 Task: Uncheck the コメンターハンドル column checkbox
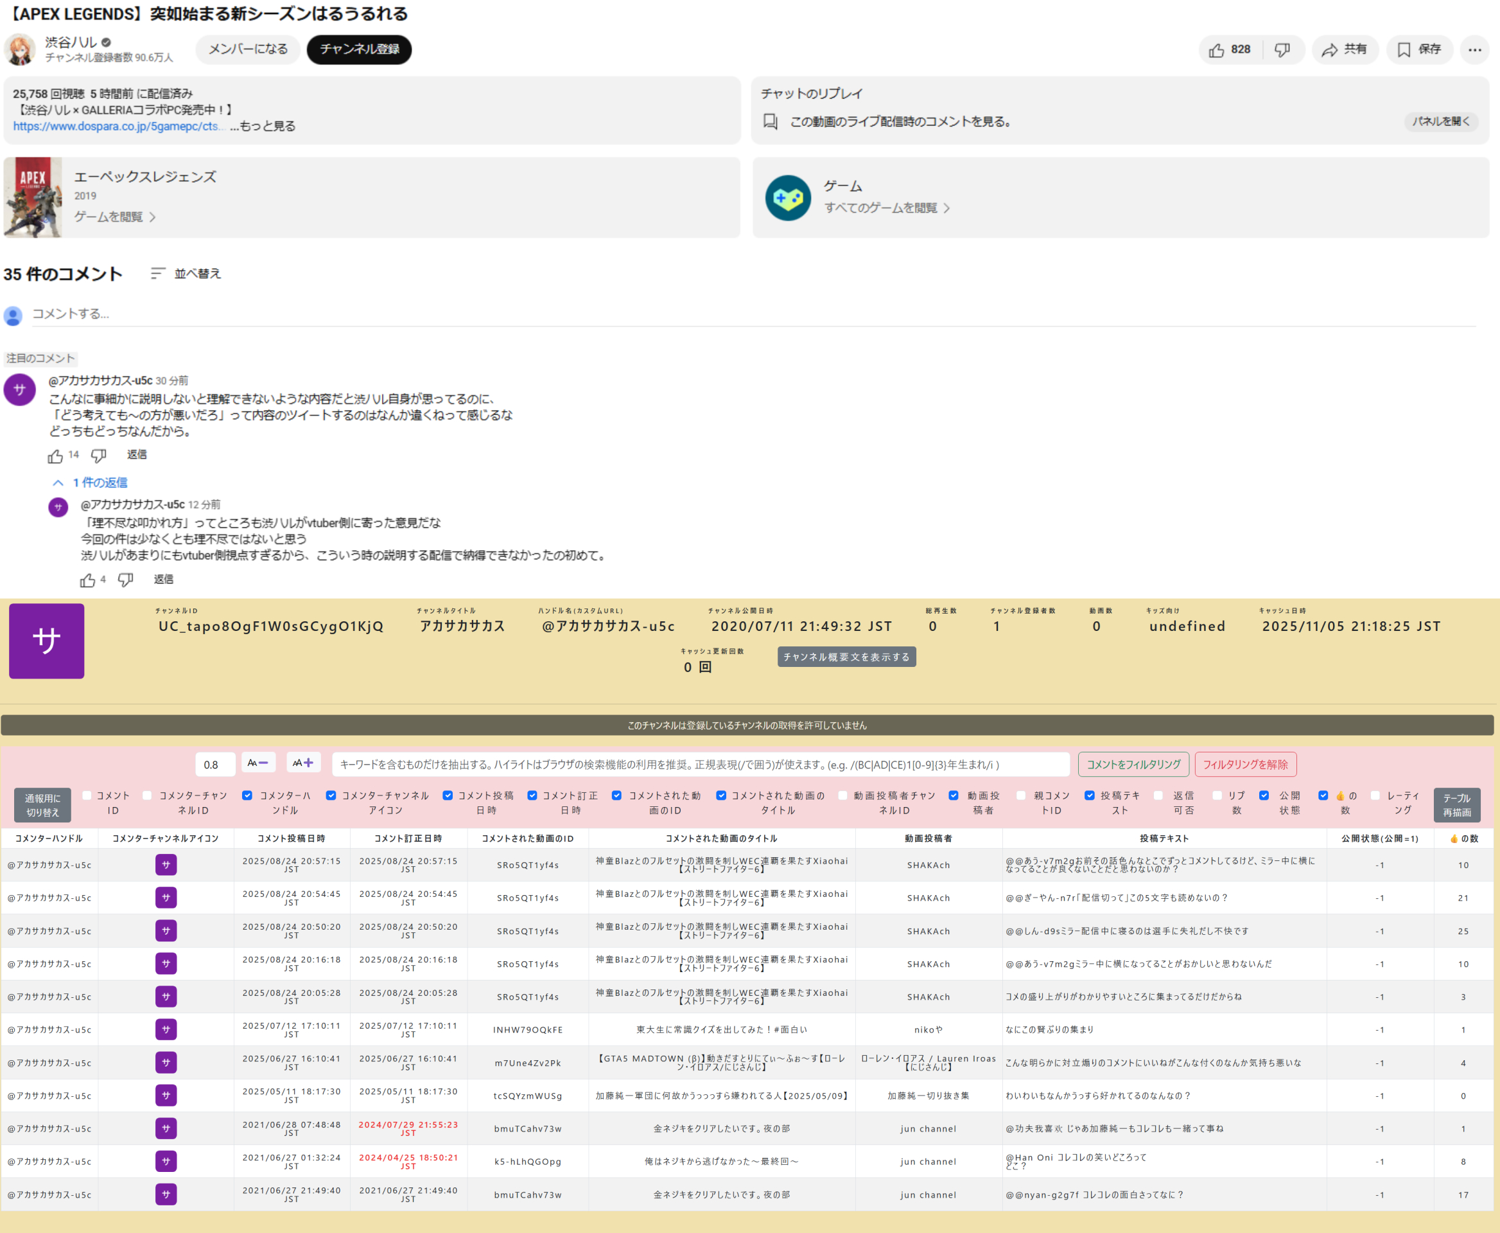click(247, 795)
